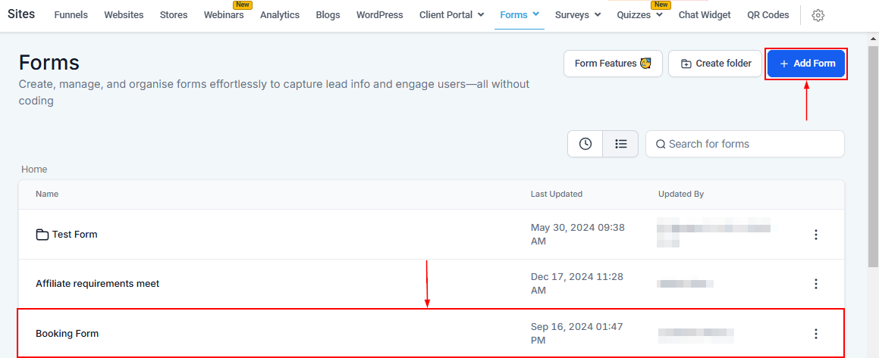Open three-dot menu for Booking Form
Screen dimensions: 879x358
816,334
